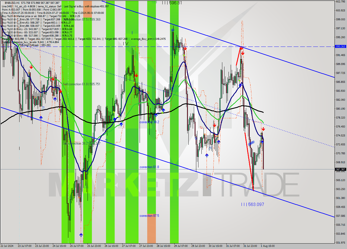Click the blue 'correction 61.8' label
Image resolution: width=347 pixels, height=249 pixels.
[149, 167]
